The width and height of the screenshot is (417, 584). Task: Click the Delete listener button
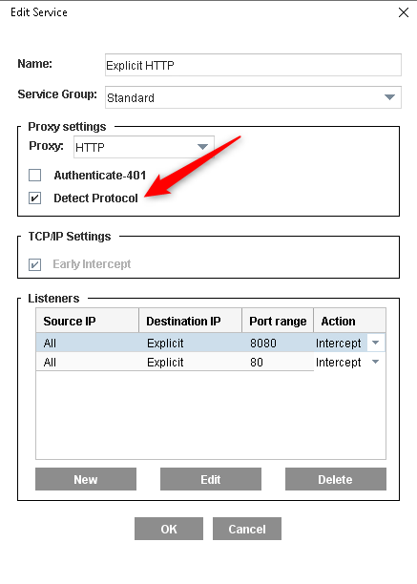pos(336,479)
